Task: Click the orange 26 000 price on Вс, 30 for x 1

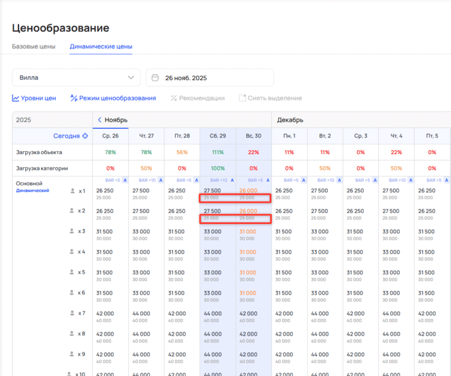Action: 248,191
